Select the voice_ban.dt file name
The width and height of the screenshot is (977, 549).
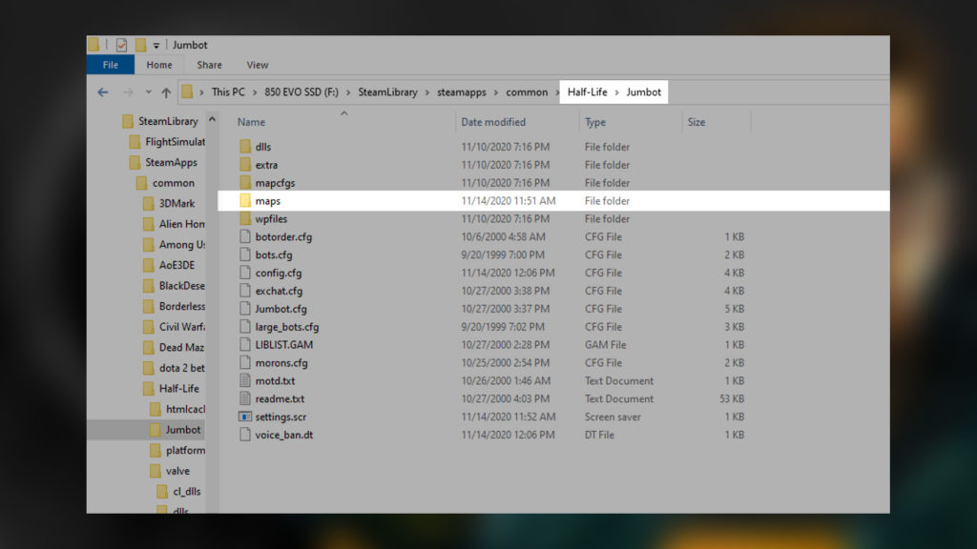pos(284,435)
